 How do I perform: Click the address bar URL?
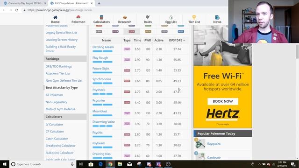(60, 10)
